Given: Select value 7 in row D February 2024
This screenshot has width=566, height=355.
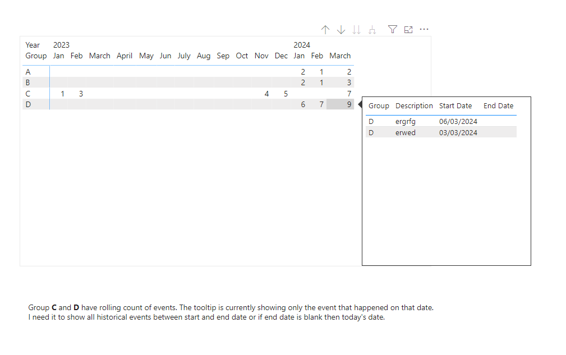Looking at the screenshot, I should [321, 105].
